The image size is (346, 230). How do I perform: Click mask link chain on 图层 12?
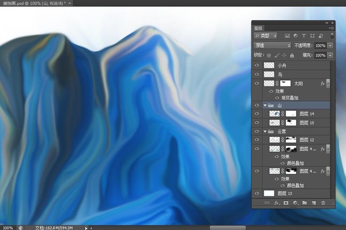click(283, 140)
